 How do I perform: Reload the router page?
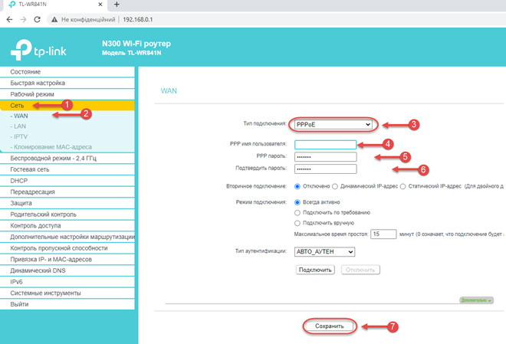[38, 19]
